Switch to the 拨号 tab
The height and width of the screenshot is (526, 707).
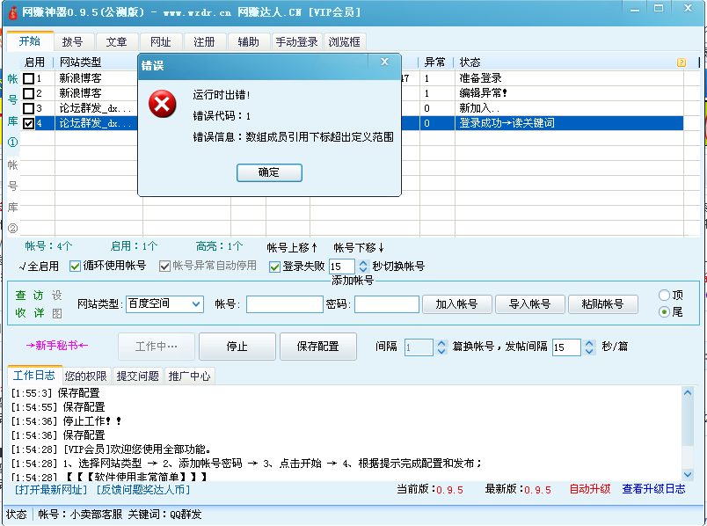pos(74,40)
